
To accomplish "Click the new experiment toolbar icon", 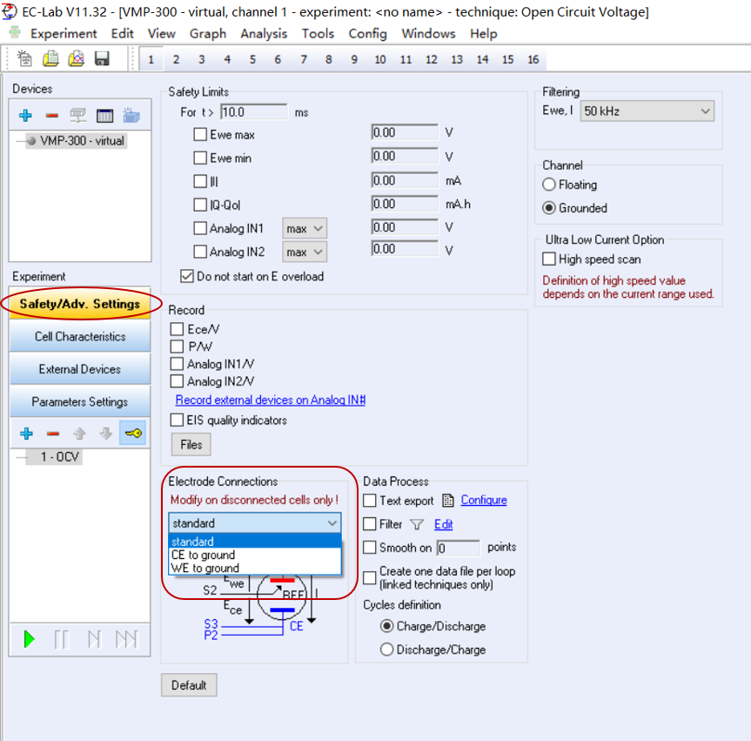I will coord(25,59).
